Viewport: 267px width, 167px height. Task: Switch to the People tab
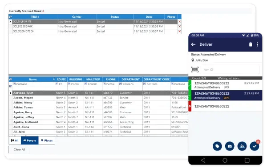[x=30, y=140]
